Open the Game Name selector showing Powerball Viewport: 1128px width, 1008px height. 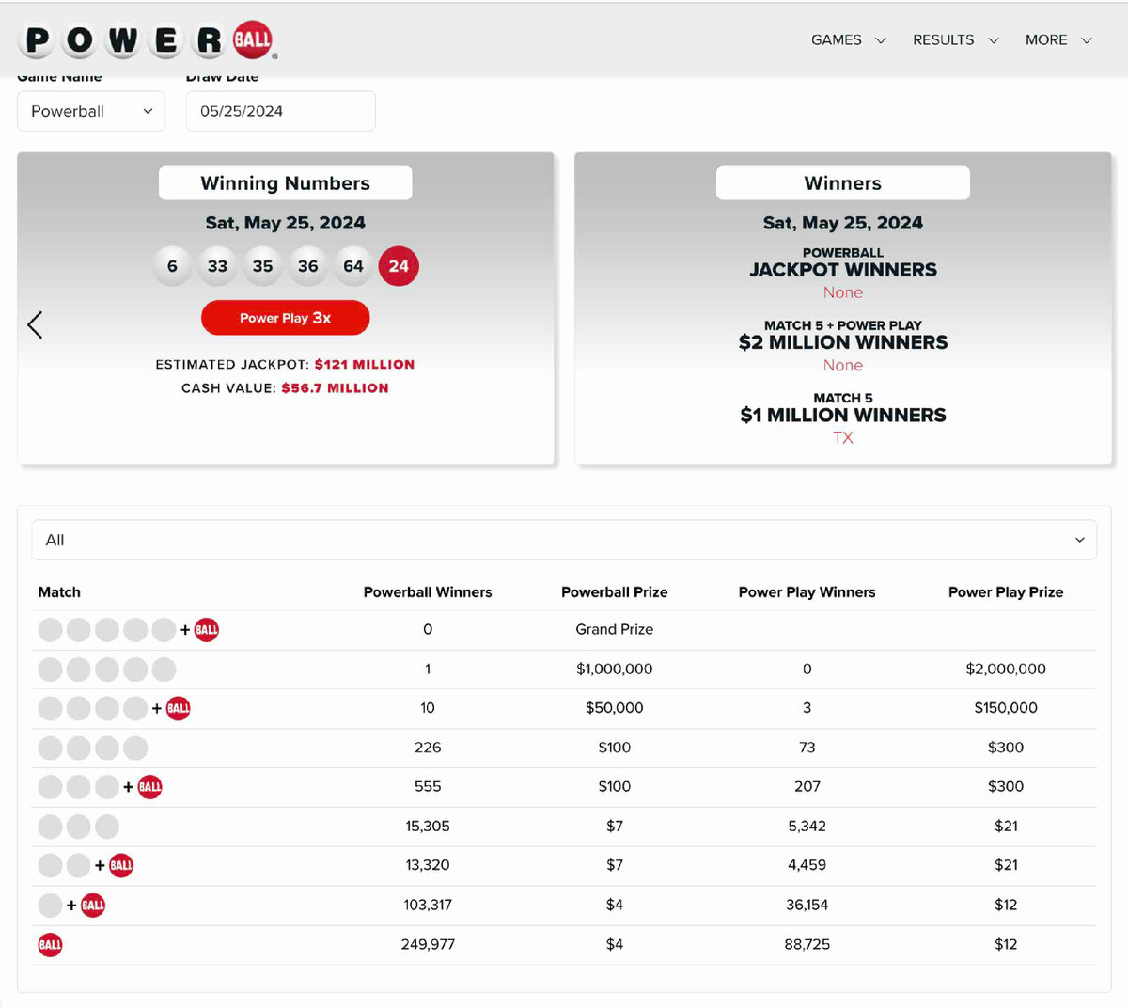(x=90, y=111)
